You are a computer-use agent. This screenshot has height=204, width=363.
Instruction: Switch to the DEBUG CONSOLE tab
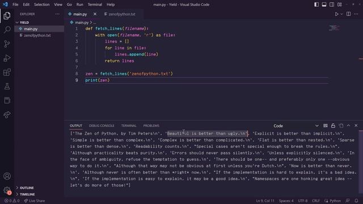click(102, 126)
